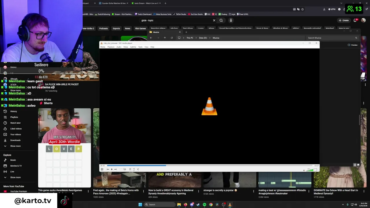Show the VLC playlist

pos(130,169)
